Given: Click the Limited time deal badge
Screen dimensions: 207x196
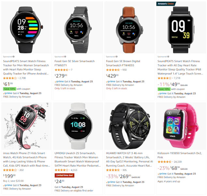Looking at the screenshot, I should (x=65, y=175).
